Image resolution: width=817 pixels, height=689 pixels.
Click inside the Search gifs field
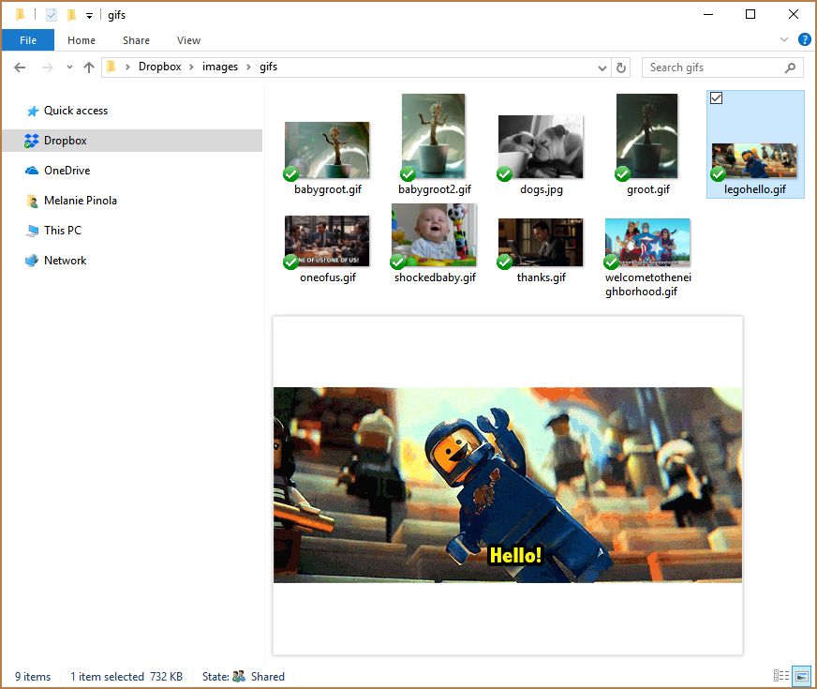coord(712,67)
